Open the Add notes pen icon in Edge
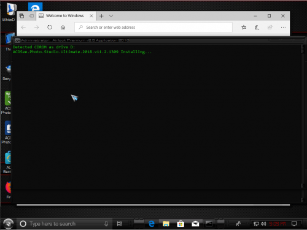The width and height of the screenshot is (307, 230). 257,28
